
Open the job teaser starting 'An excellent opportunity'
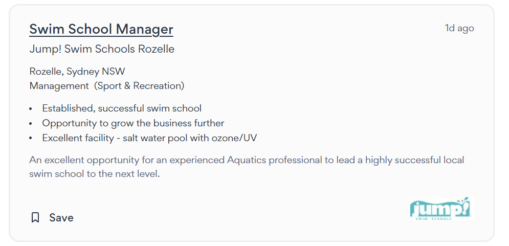coord(247,160)
